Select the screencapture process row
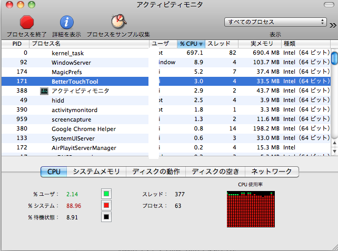The image size is (338, 251). (x=166, y=119)
